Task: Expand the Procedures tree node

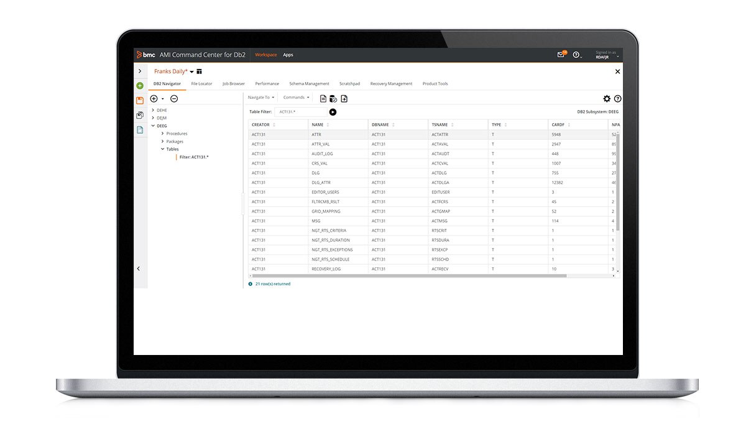Action: coord(162,134)
